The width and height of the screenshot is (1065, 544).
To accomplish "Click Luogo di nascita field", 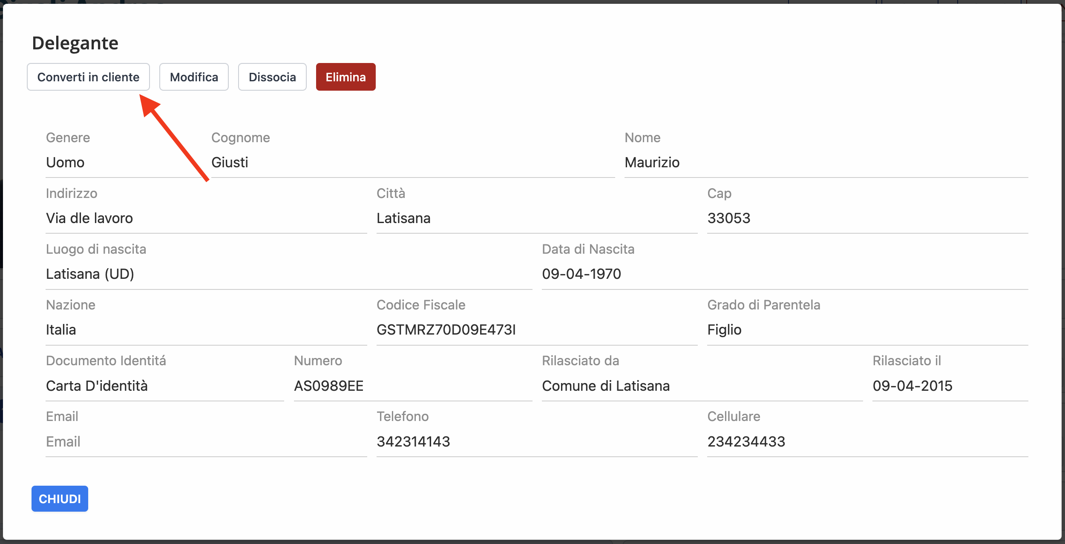I will tap(288, 274).
